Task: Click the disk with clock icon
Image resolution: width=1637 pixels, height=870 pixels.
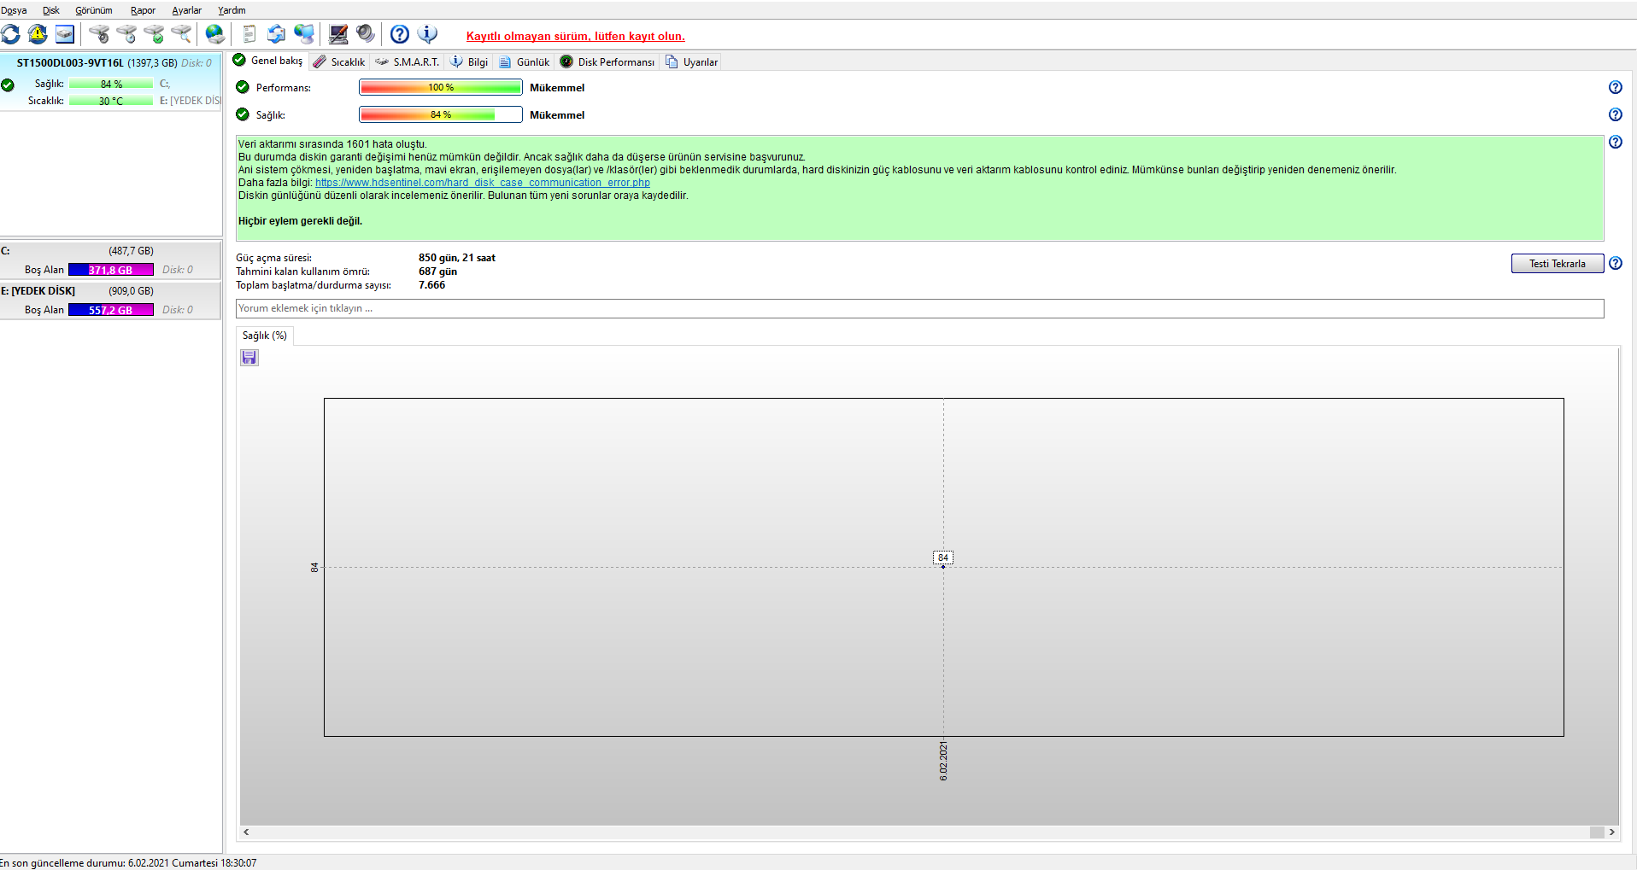Action: point(126,34)
